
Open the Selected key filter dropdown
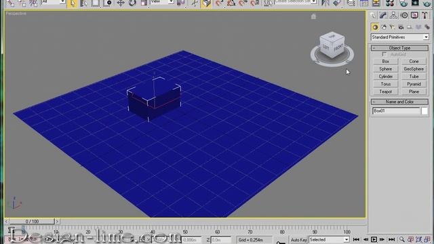click(x=329, y=239)
